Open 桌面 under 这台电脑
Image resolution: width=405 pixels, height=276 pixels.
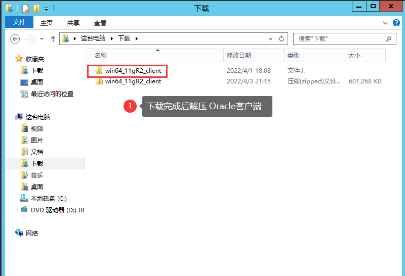click(x=37, y=187)
